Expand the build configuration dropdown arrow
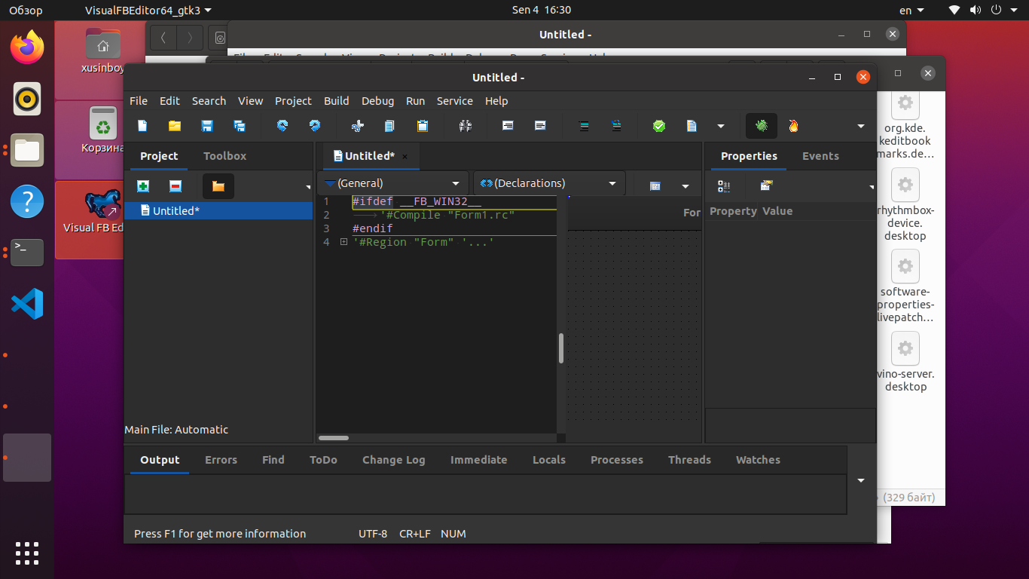This screenshot has width=1029, height=579. point(721,126)
